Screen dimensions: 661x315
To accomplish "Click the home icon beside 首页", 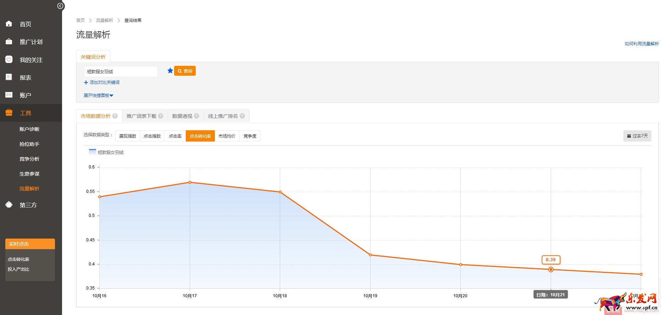I will pos(9,24).
